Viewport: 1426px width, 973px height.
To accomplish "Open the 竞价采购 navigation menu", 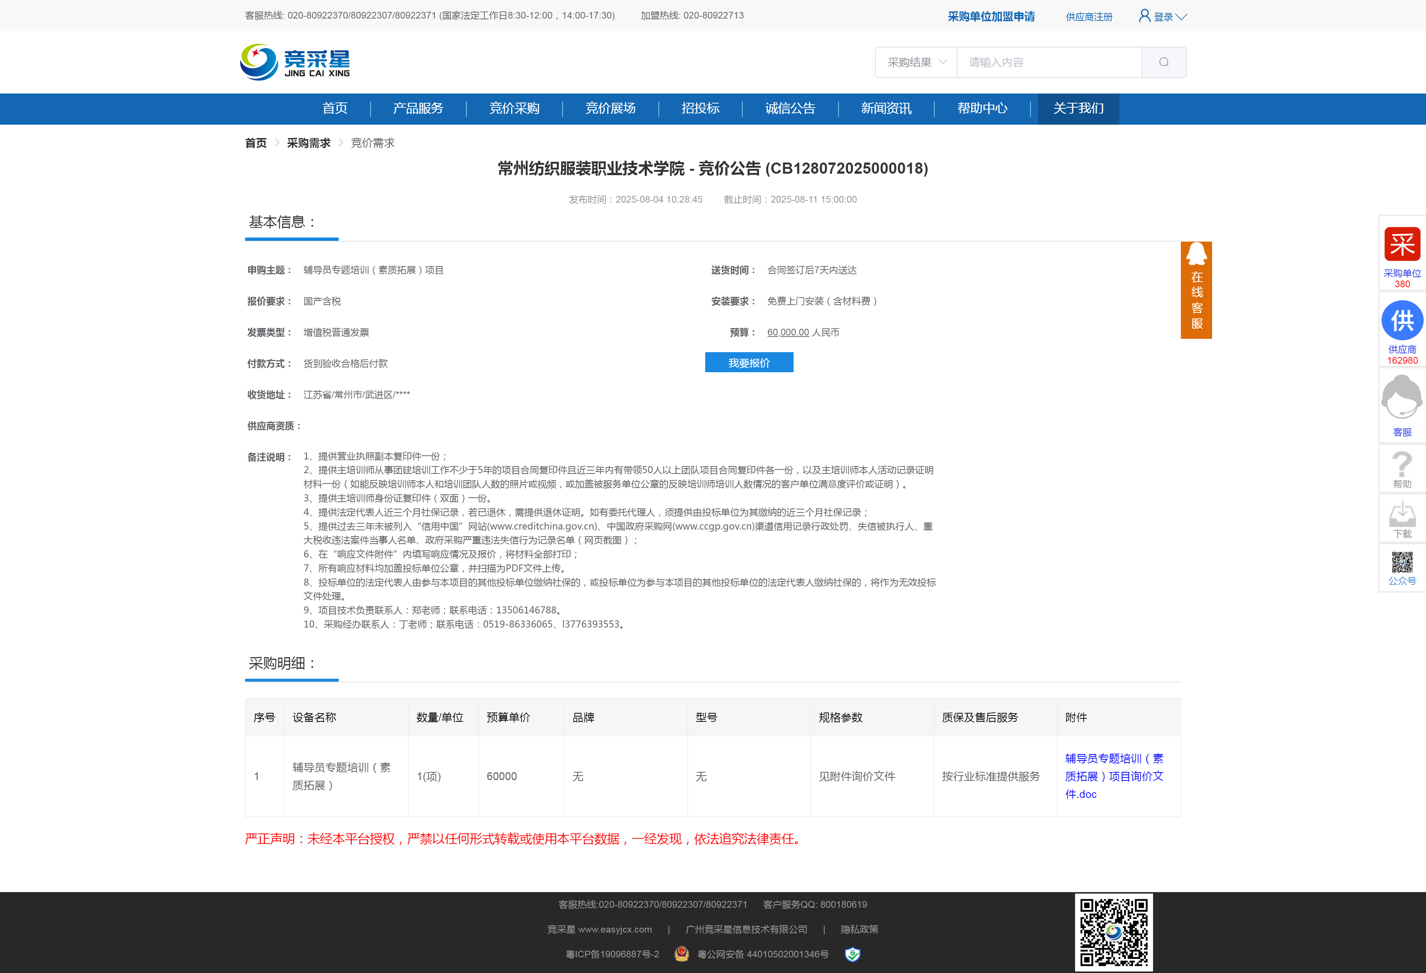I will pos(514,108).
